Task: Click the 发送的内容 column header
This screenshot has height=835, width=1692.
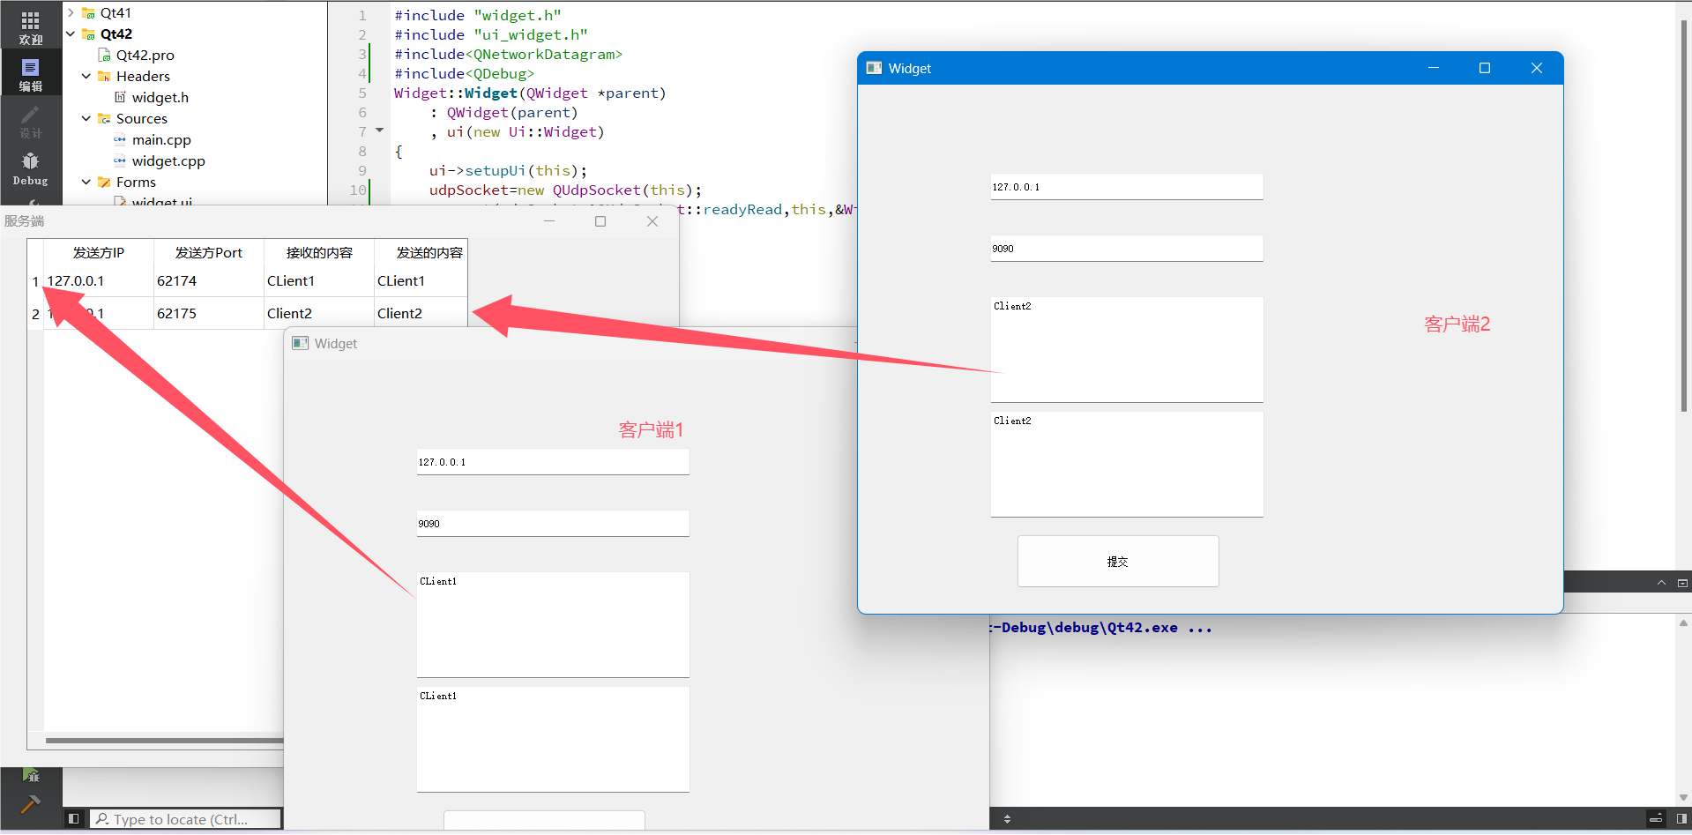Action: click(x=421, y=252)
